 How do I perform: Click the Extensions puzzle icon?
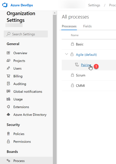[x=8, y=107]
